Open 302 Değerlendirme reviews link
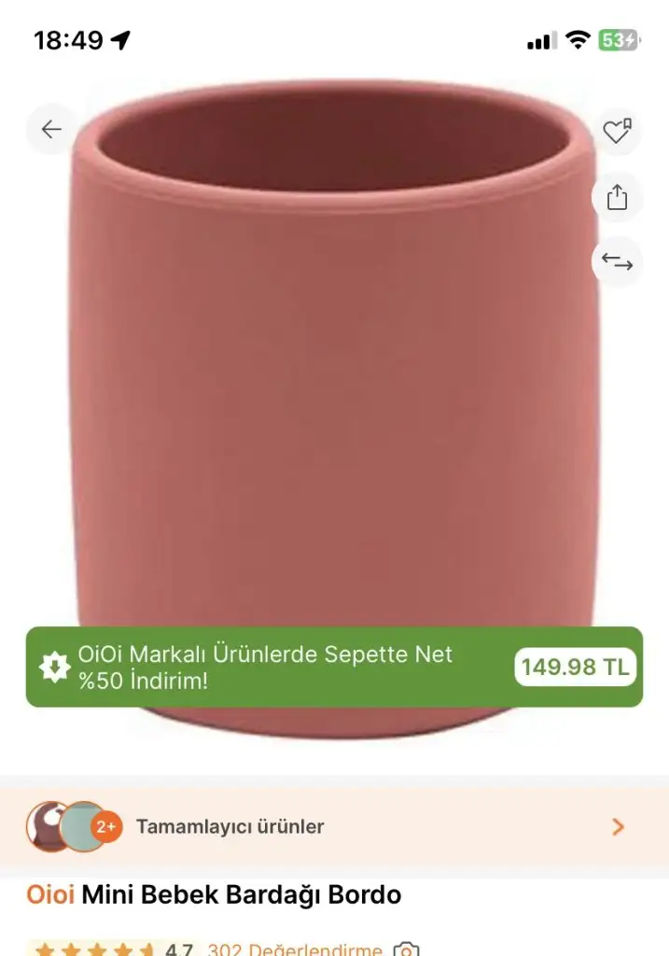The width and height of the screenshot is (669, 956). [294, 949]
